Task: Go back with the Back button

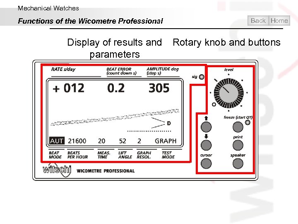Action: pos(258,21)
